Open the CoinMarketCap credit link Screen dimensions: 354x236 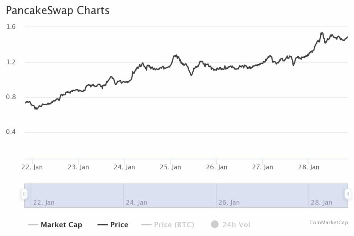(x=328, y=223)
